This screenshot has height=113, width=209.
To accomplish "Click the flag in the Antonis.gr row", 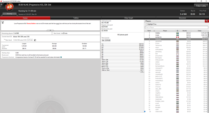I will coord(177,70).
